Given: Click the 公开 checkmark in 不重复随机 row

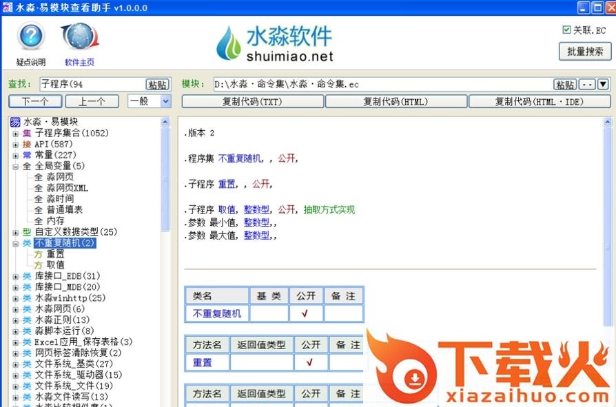Looking at the screenshot, I should pyautogui.click(x=306, y=313).
